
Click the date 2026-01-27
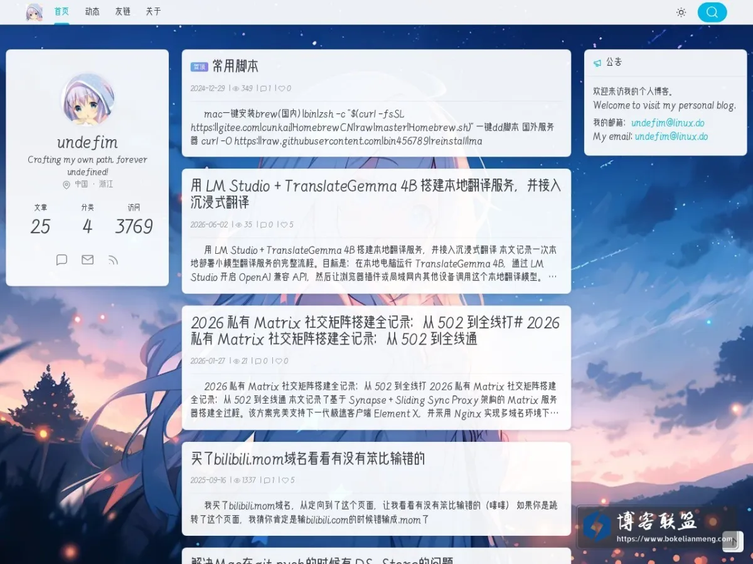click(x=209, y=361)
